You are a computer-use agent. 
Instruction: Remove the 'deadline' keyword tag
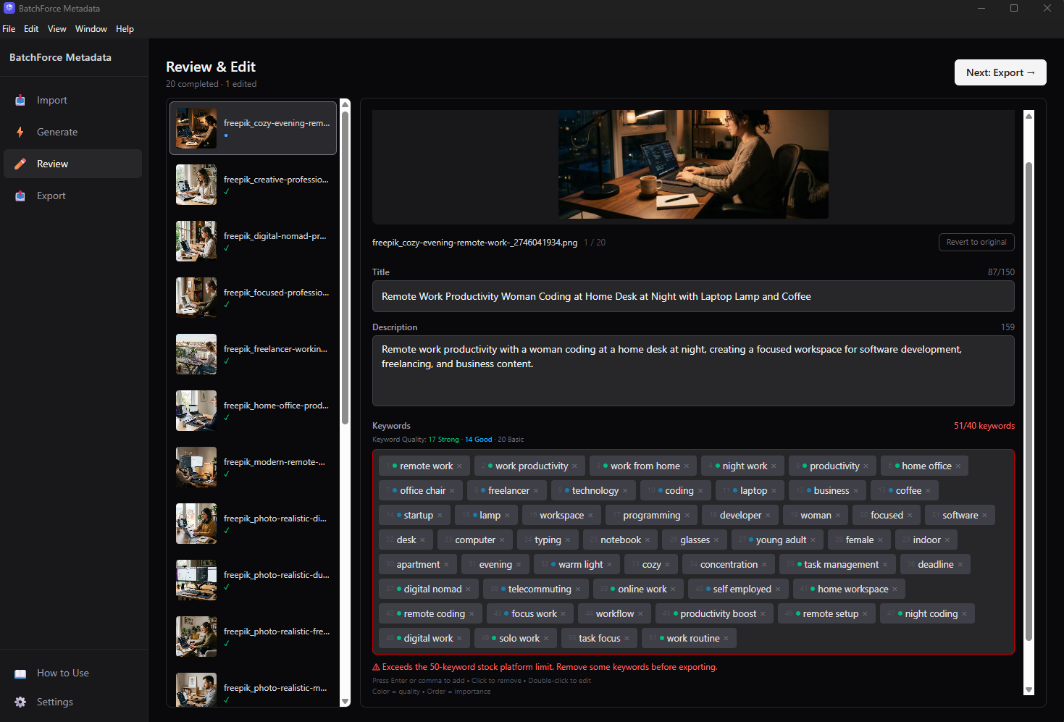[960, 565]
